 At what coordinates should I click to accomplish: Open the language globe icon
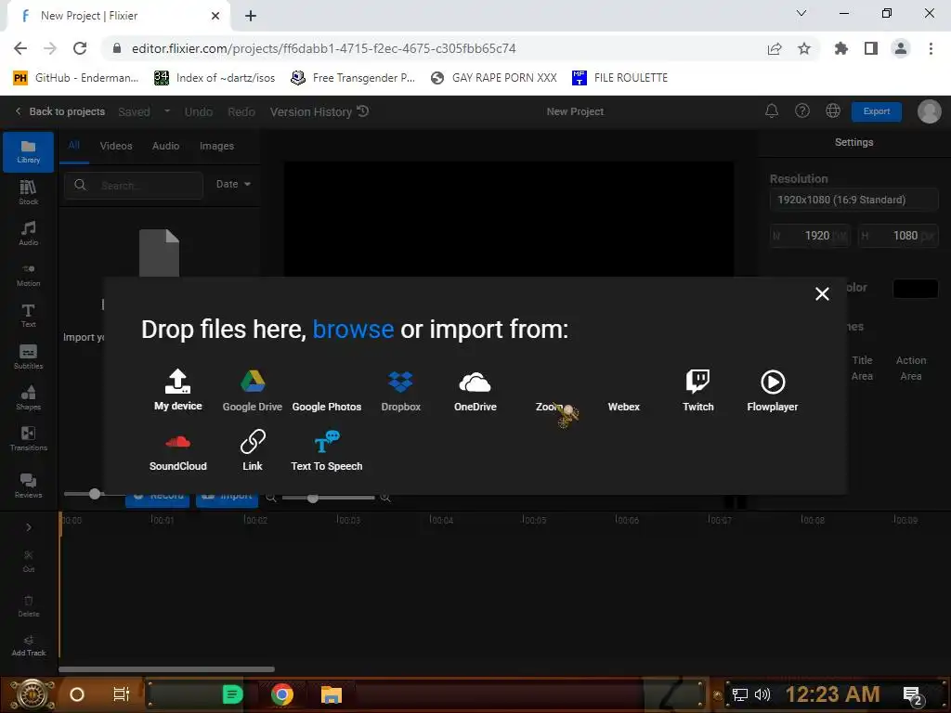[x=833, y=111]
